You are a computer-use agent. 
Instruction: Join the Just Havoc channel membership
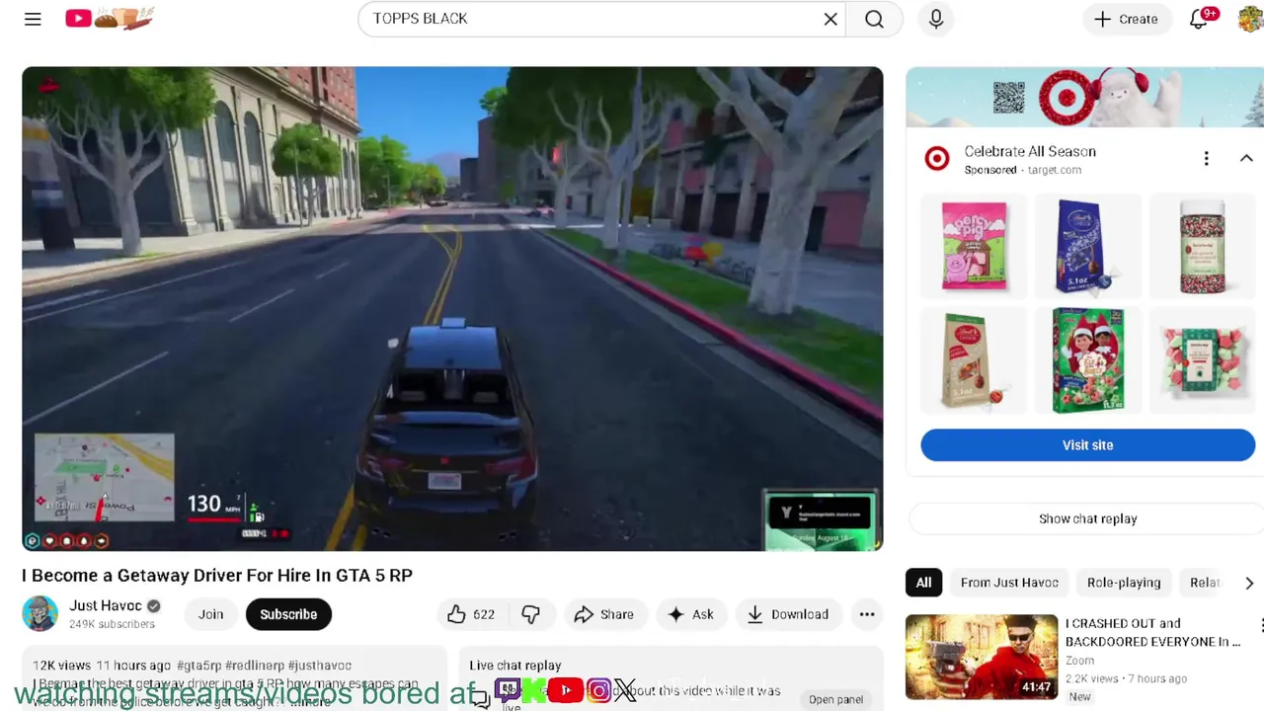point(210,614)
